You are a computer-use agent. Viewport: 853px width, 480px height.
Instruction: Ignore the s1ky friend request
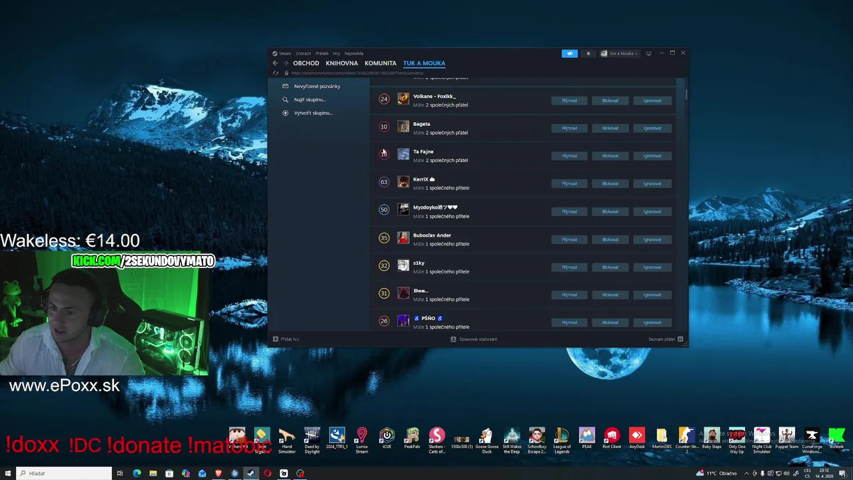[x=652, y=267]
